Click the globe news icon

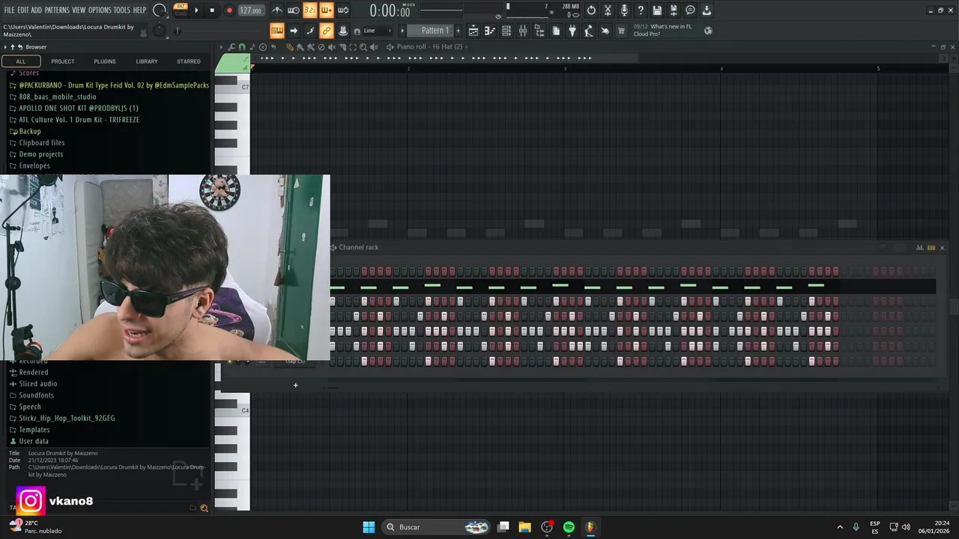coord(708,31)
